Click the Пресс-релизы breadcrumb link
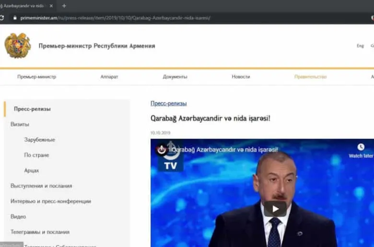Viewport: 374px width, 247px height. 168,103
